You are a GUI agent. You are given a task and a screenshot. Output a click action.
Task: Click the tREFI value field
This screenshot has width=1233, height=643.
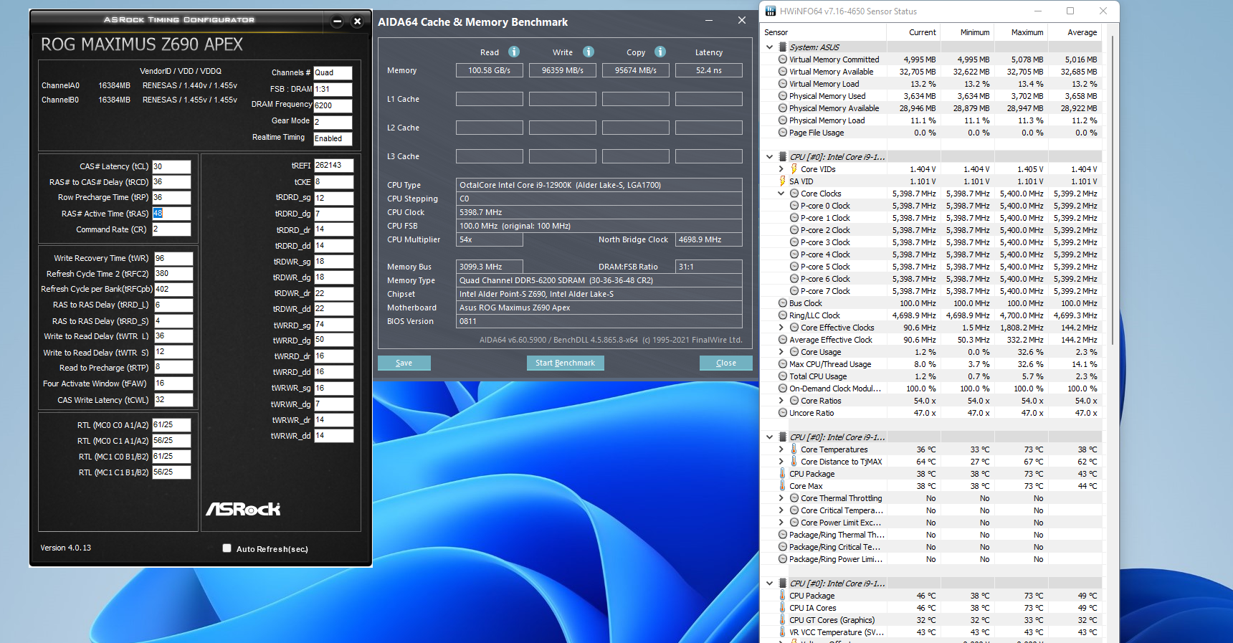click(x=333, y=166)
